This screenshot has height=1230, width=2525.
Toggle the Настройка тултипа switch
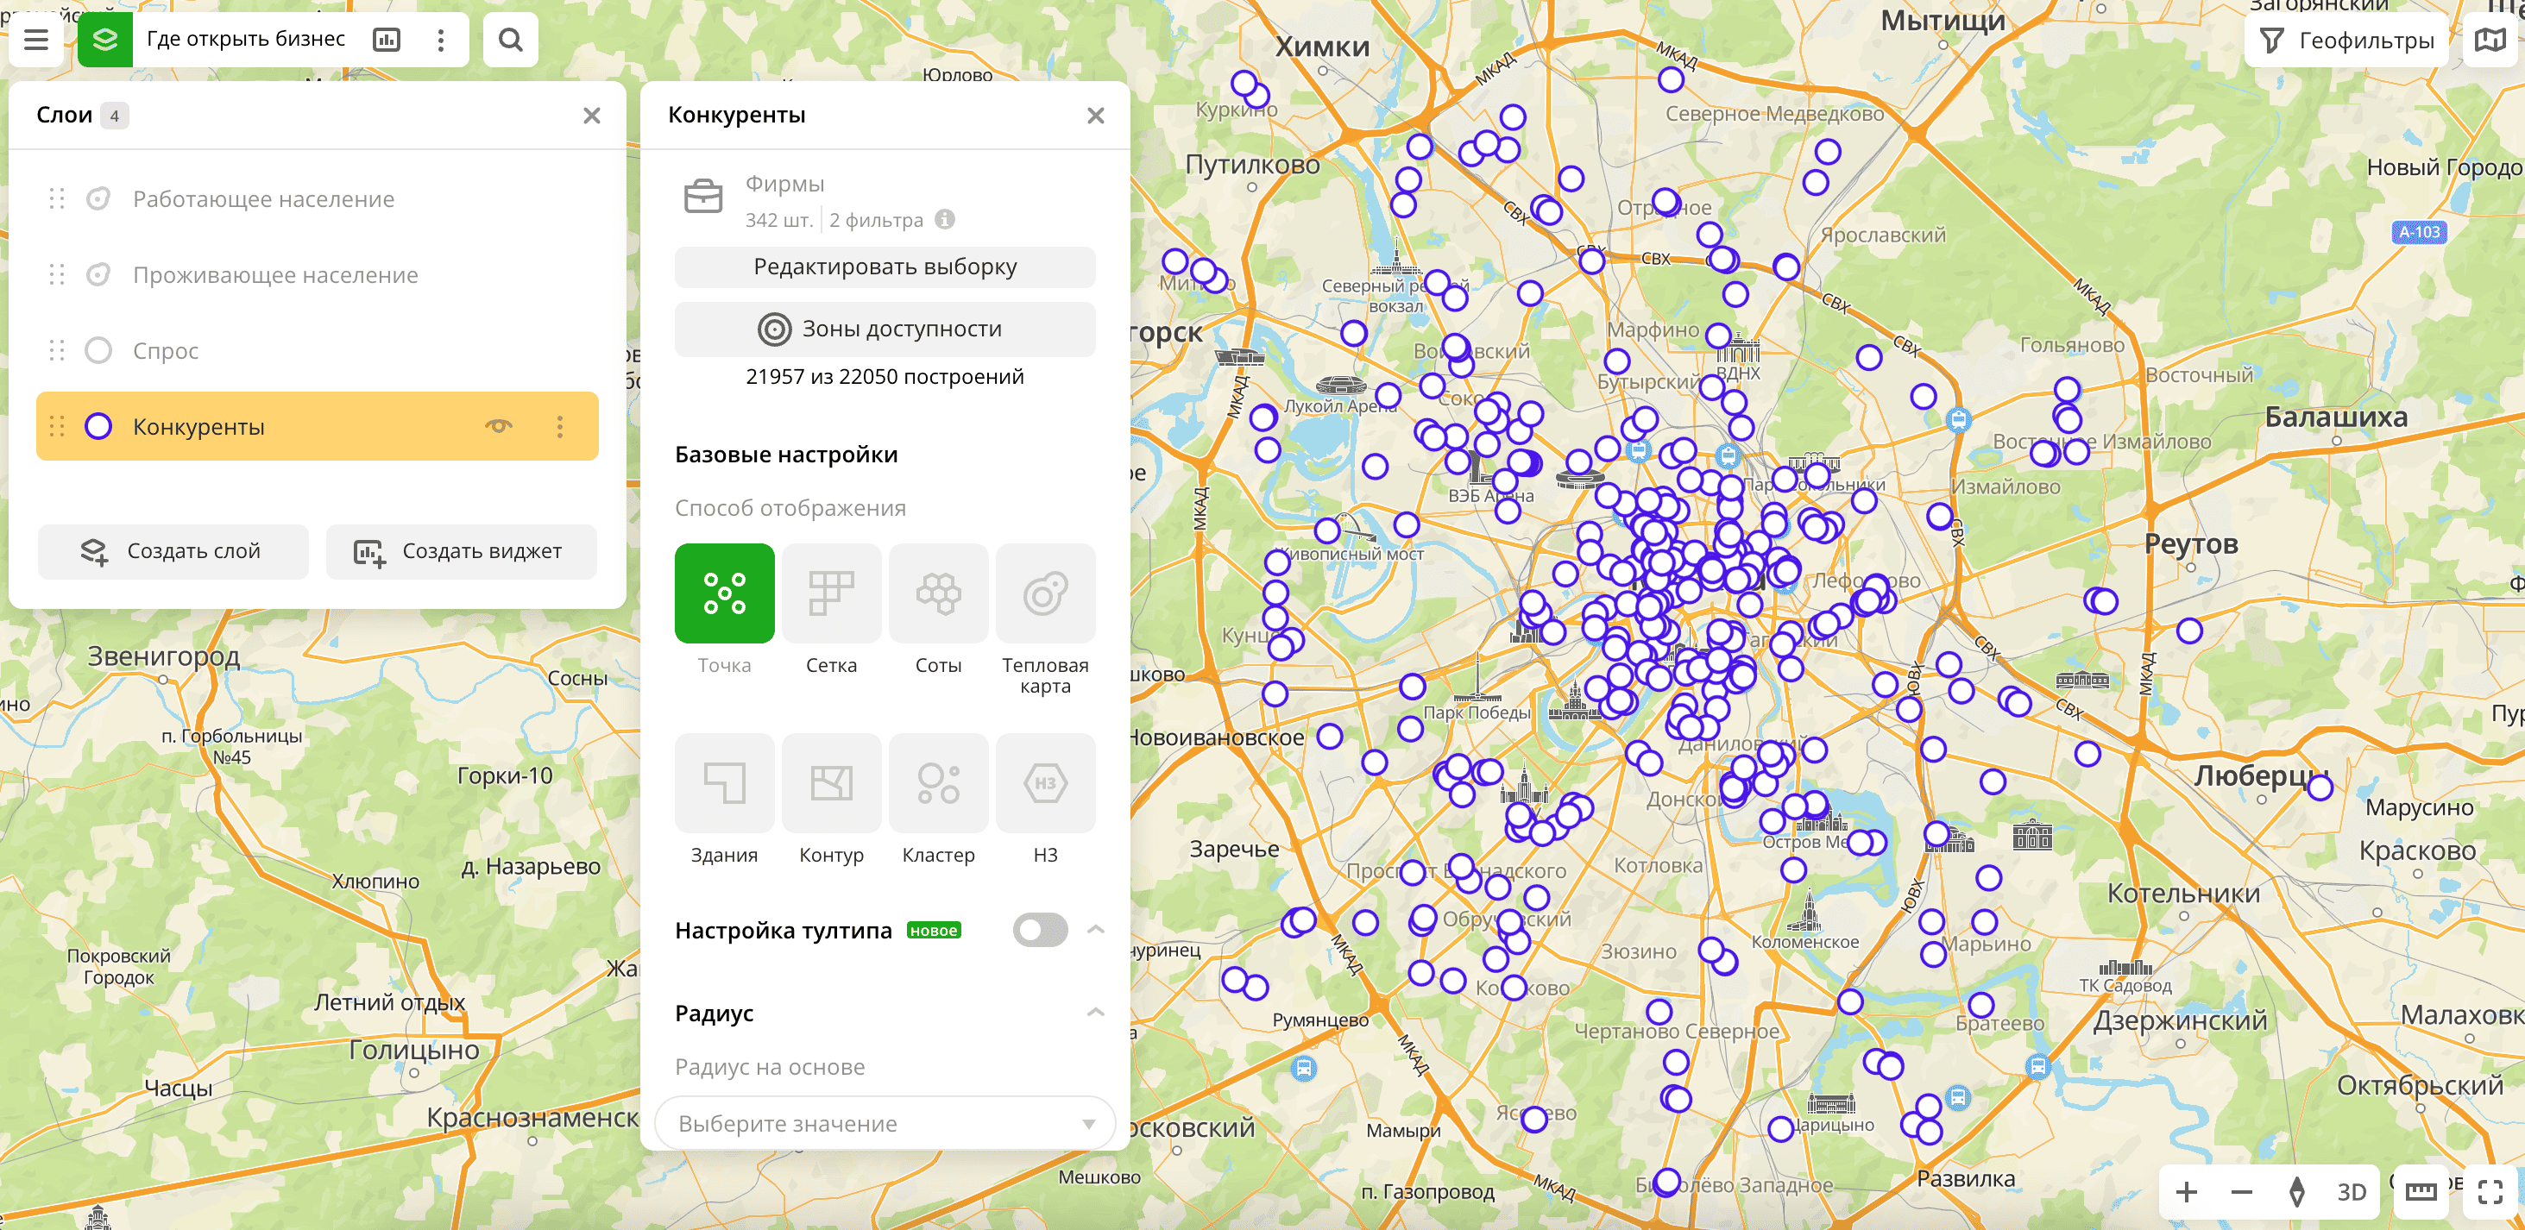pyautogui.click(x=1040, y=930)
